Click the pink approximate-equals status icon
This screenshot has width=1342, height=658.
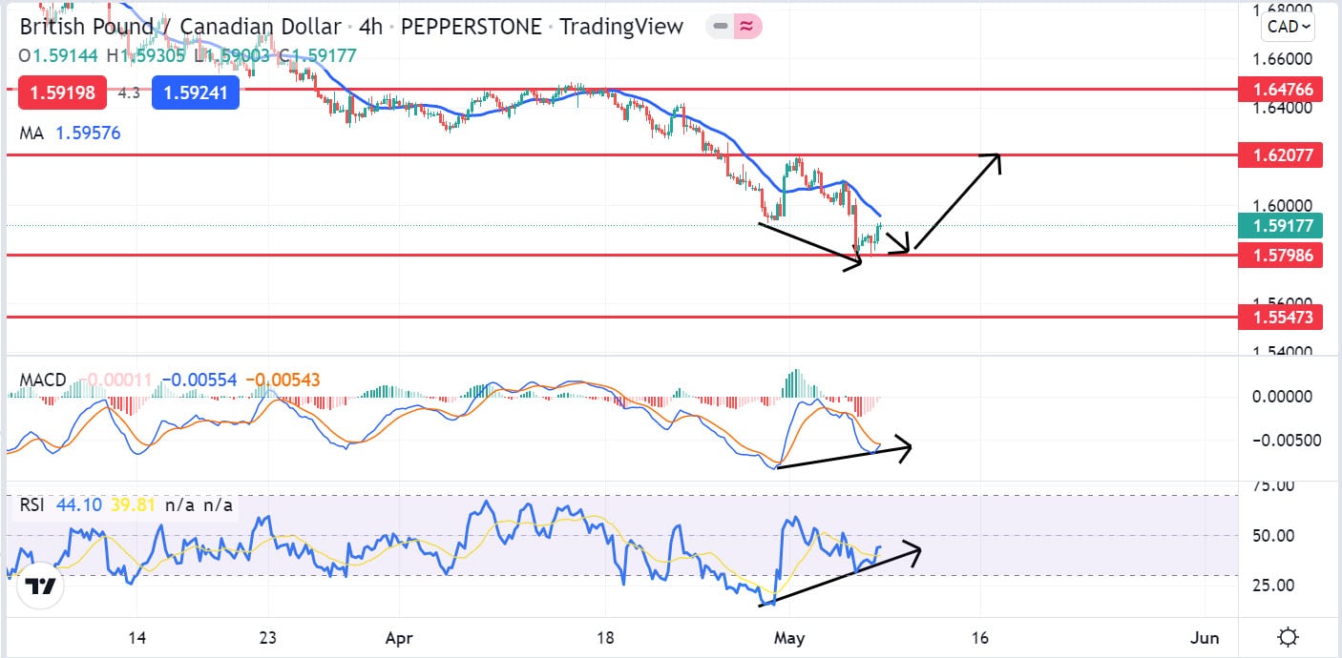tap(747, 27)
